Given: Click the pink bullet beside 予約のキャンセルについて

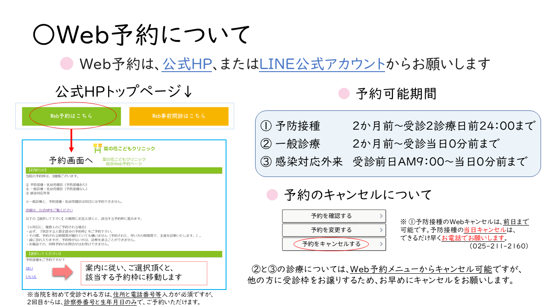Looking at the screenshot, I should pos(272,195).
